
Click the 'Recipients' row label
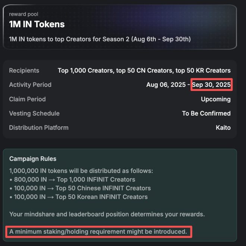pyautogui.click(x=24, y=70)
